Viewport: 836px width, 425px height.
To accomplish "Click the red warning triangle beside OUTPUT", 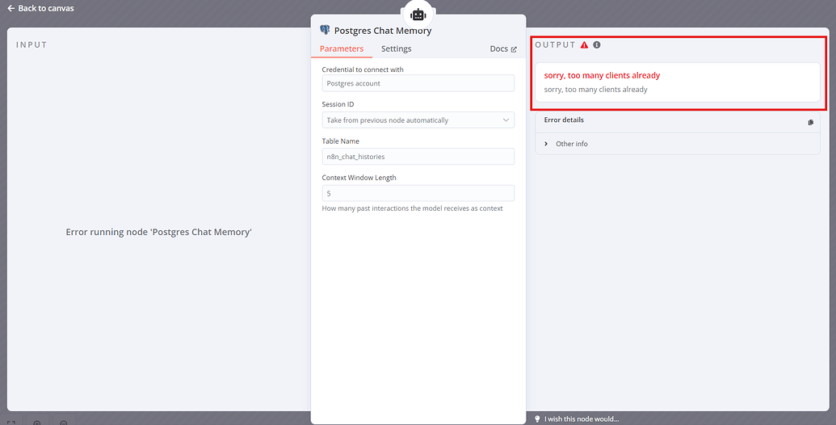I will (584, 44).
